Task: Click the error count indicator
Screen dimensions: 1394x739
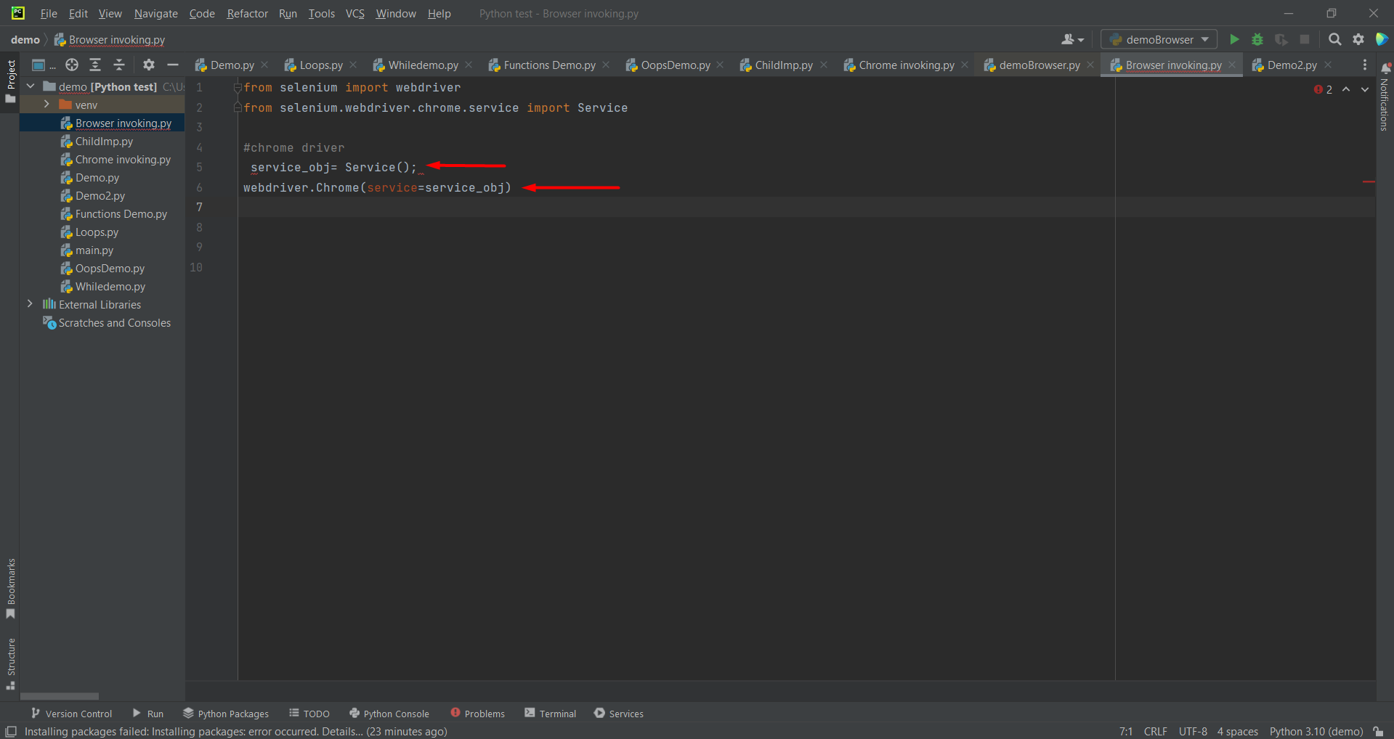Action: [x=1323, y=89]
